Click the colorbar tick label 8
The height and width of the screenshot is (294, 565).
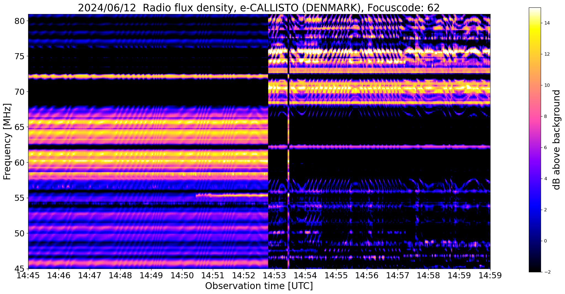[x=545, y=117]
